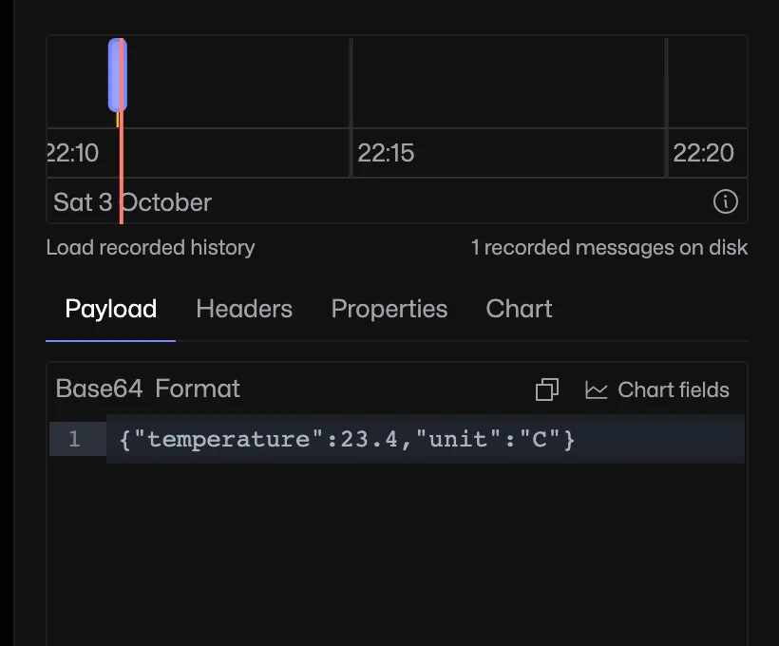The image size is (779, 646).
Task: Click the Format option
Action: [198, 389]
